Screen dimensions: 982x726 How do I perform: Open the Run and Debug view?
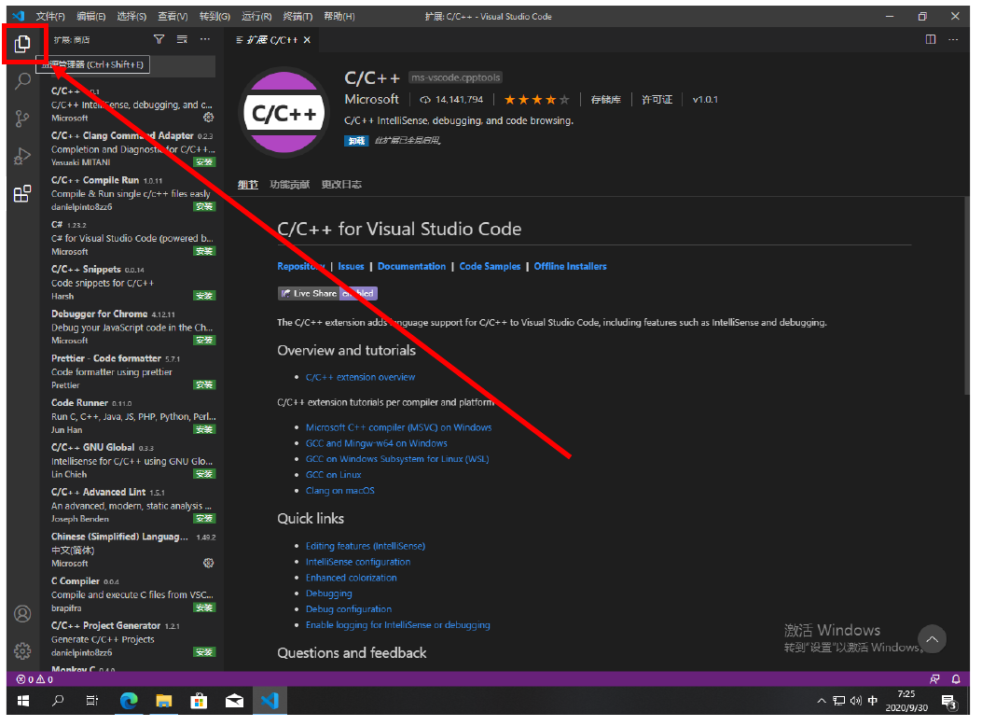[22, 156]
